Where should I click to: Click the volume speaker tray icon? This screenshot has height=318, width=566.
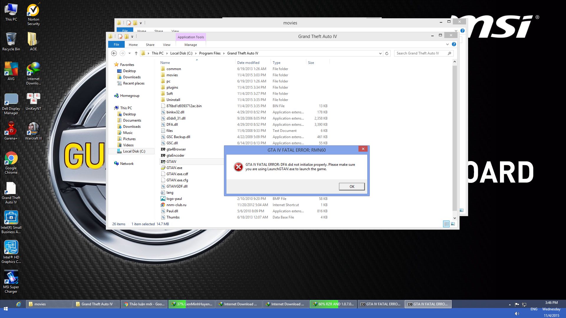(x=517, y=314)
